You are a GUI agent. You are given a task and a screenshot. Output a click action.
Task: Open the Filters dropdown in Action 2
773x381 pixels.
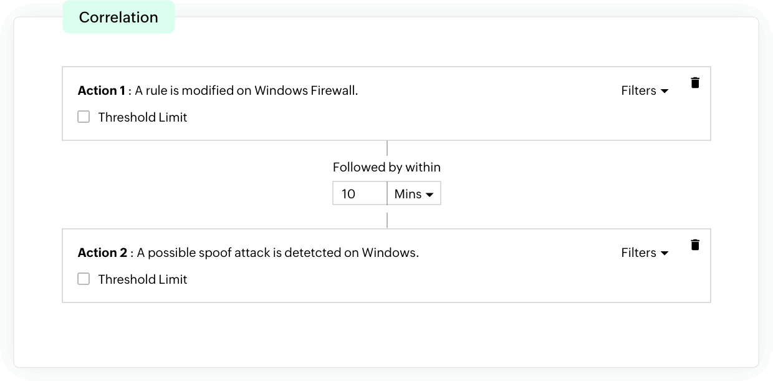click(x=645, y=253)
